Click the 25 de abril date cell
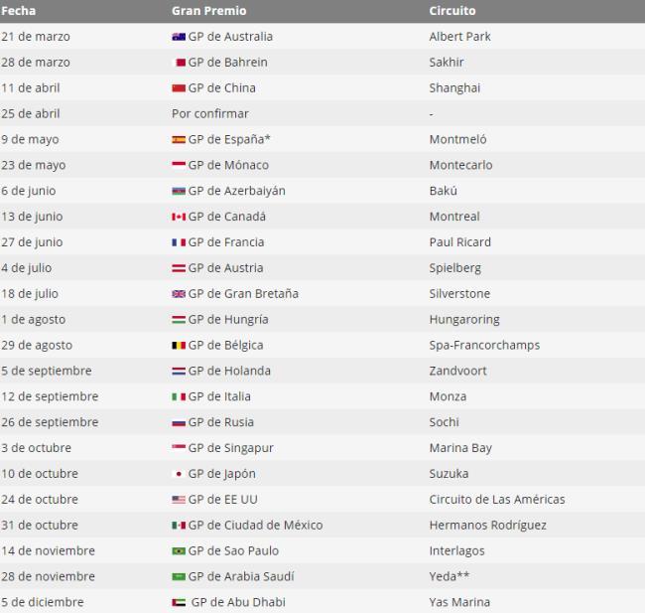The image size is (645, 613). (x=31, y=114)
